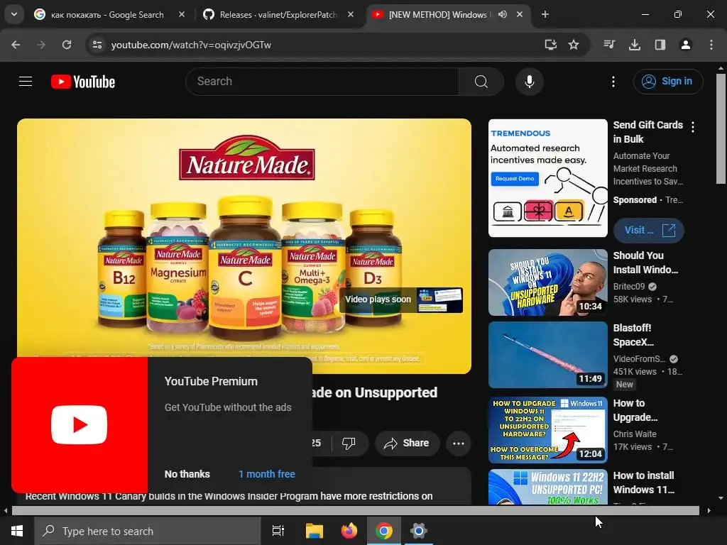Image resolution: width=727 pixels, height=545 pixels.
Task: Click horizontal scrollbar right arrow
Action: pos(709,511)
